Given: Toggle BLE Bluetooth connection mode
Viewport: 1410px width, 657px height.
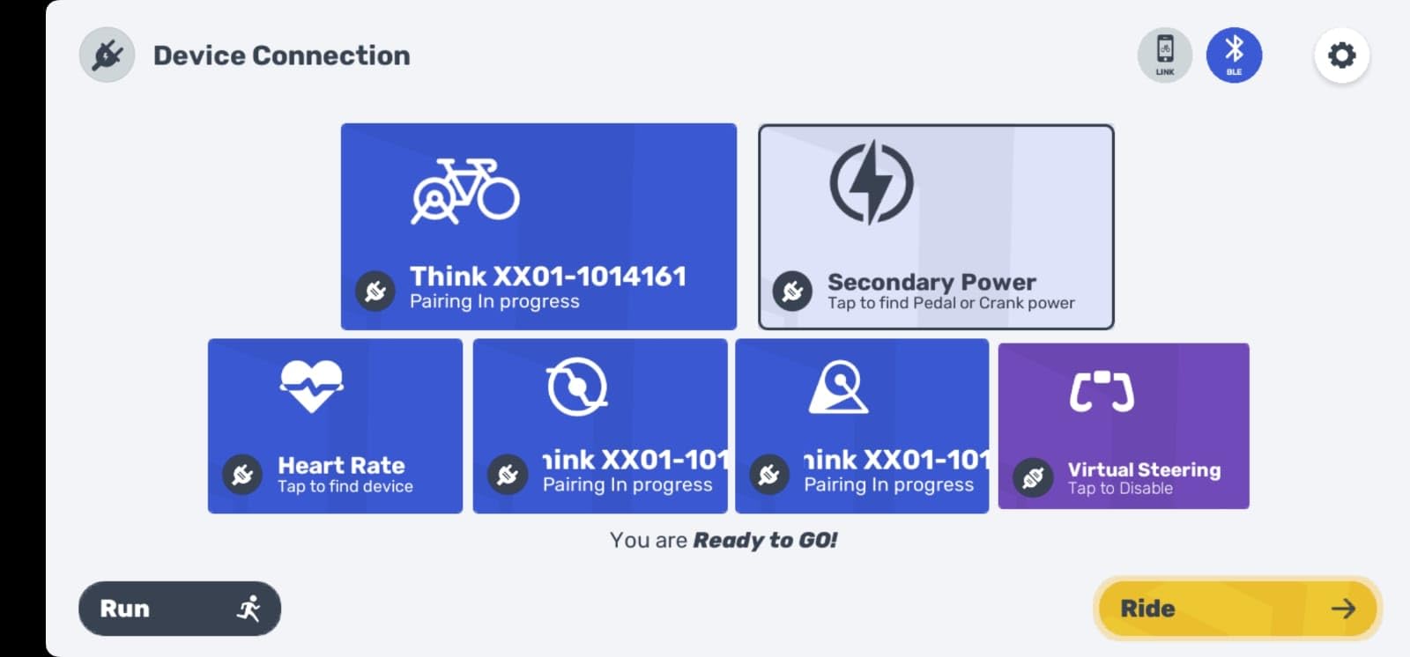Looking at the screenshot, I should click(x=1234, y=55).
